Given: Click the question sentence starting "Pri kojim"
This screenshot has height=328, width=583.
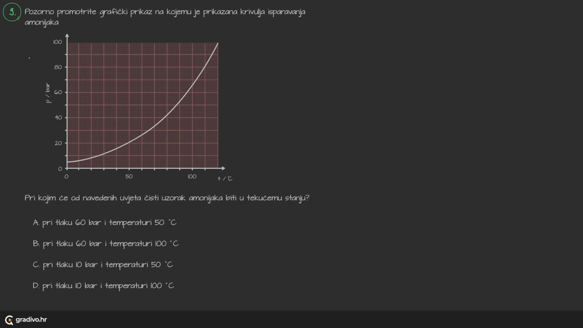Looking at the screenshot, I should (167, 198).
